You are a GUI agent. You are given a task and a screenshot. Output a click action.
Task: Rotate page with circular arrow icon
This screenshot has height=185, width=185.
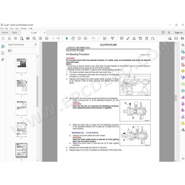tap(153, 39)
